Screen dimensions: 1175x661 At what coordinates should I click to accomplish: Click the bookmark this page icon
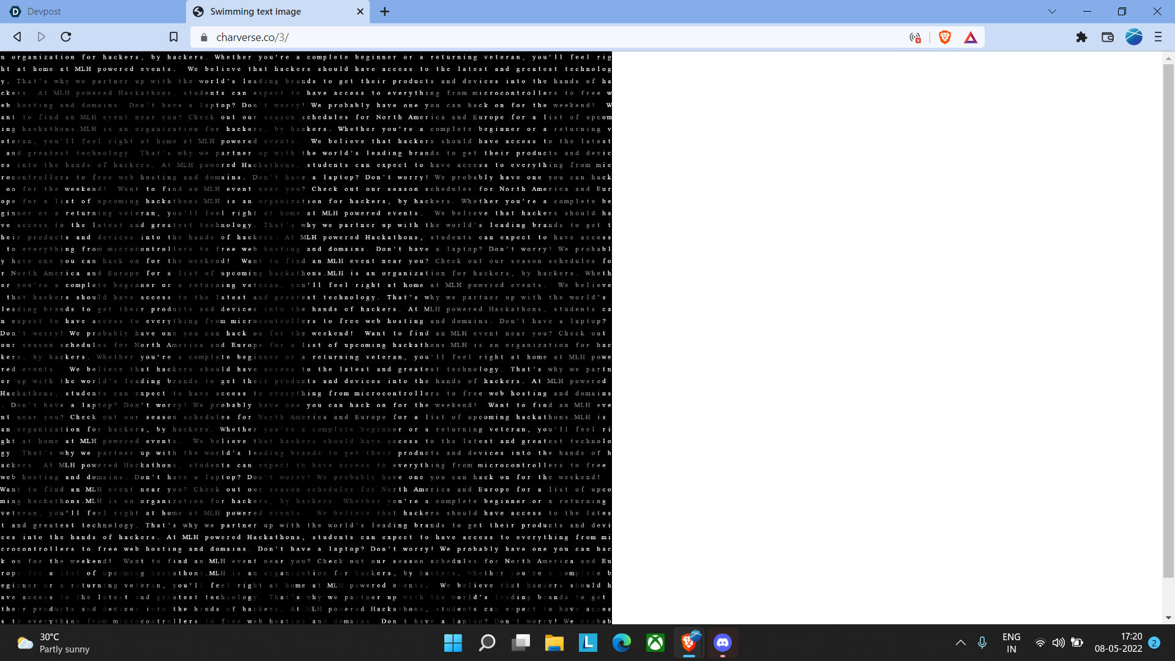tap(174, 37)
